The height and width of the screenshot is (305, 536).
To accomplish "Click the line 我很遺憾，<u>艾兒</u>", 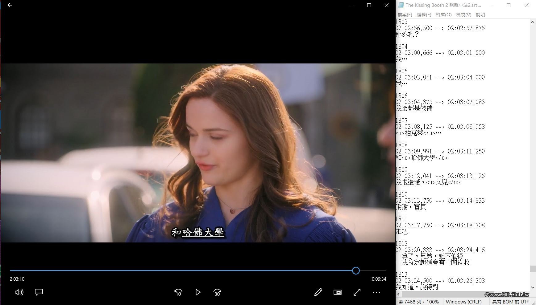I will (x=428, y=182).
